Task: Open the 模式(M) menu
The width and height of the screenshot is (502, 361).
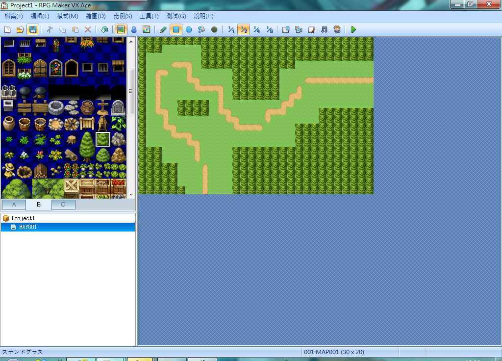Action: click(68, 16)
